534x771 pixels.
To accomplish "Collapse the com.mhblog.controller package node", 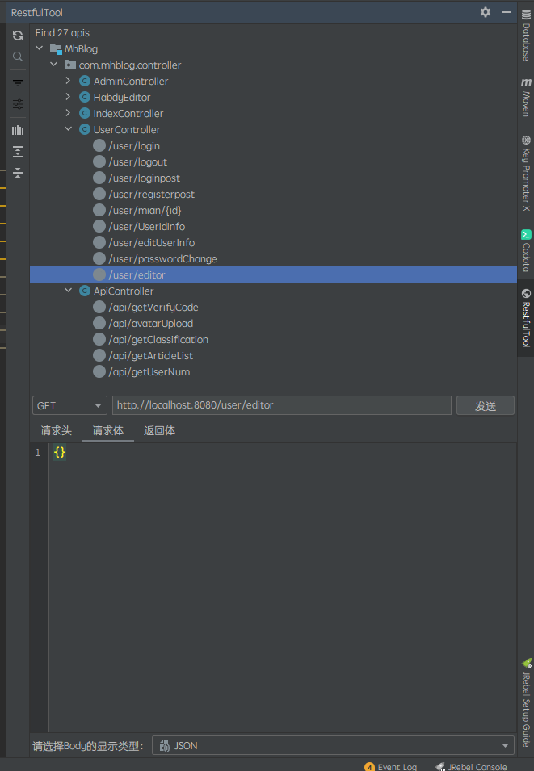I will [53, 65].
